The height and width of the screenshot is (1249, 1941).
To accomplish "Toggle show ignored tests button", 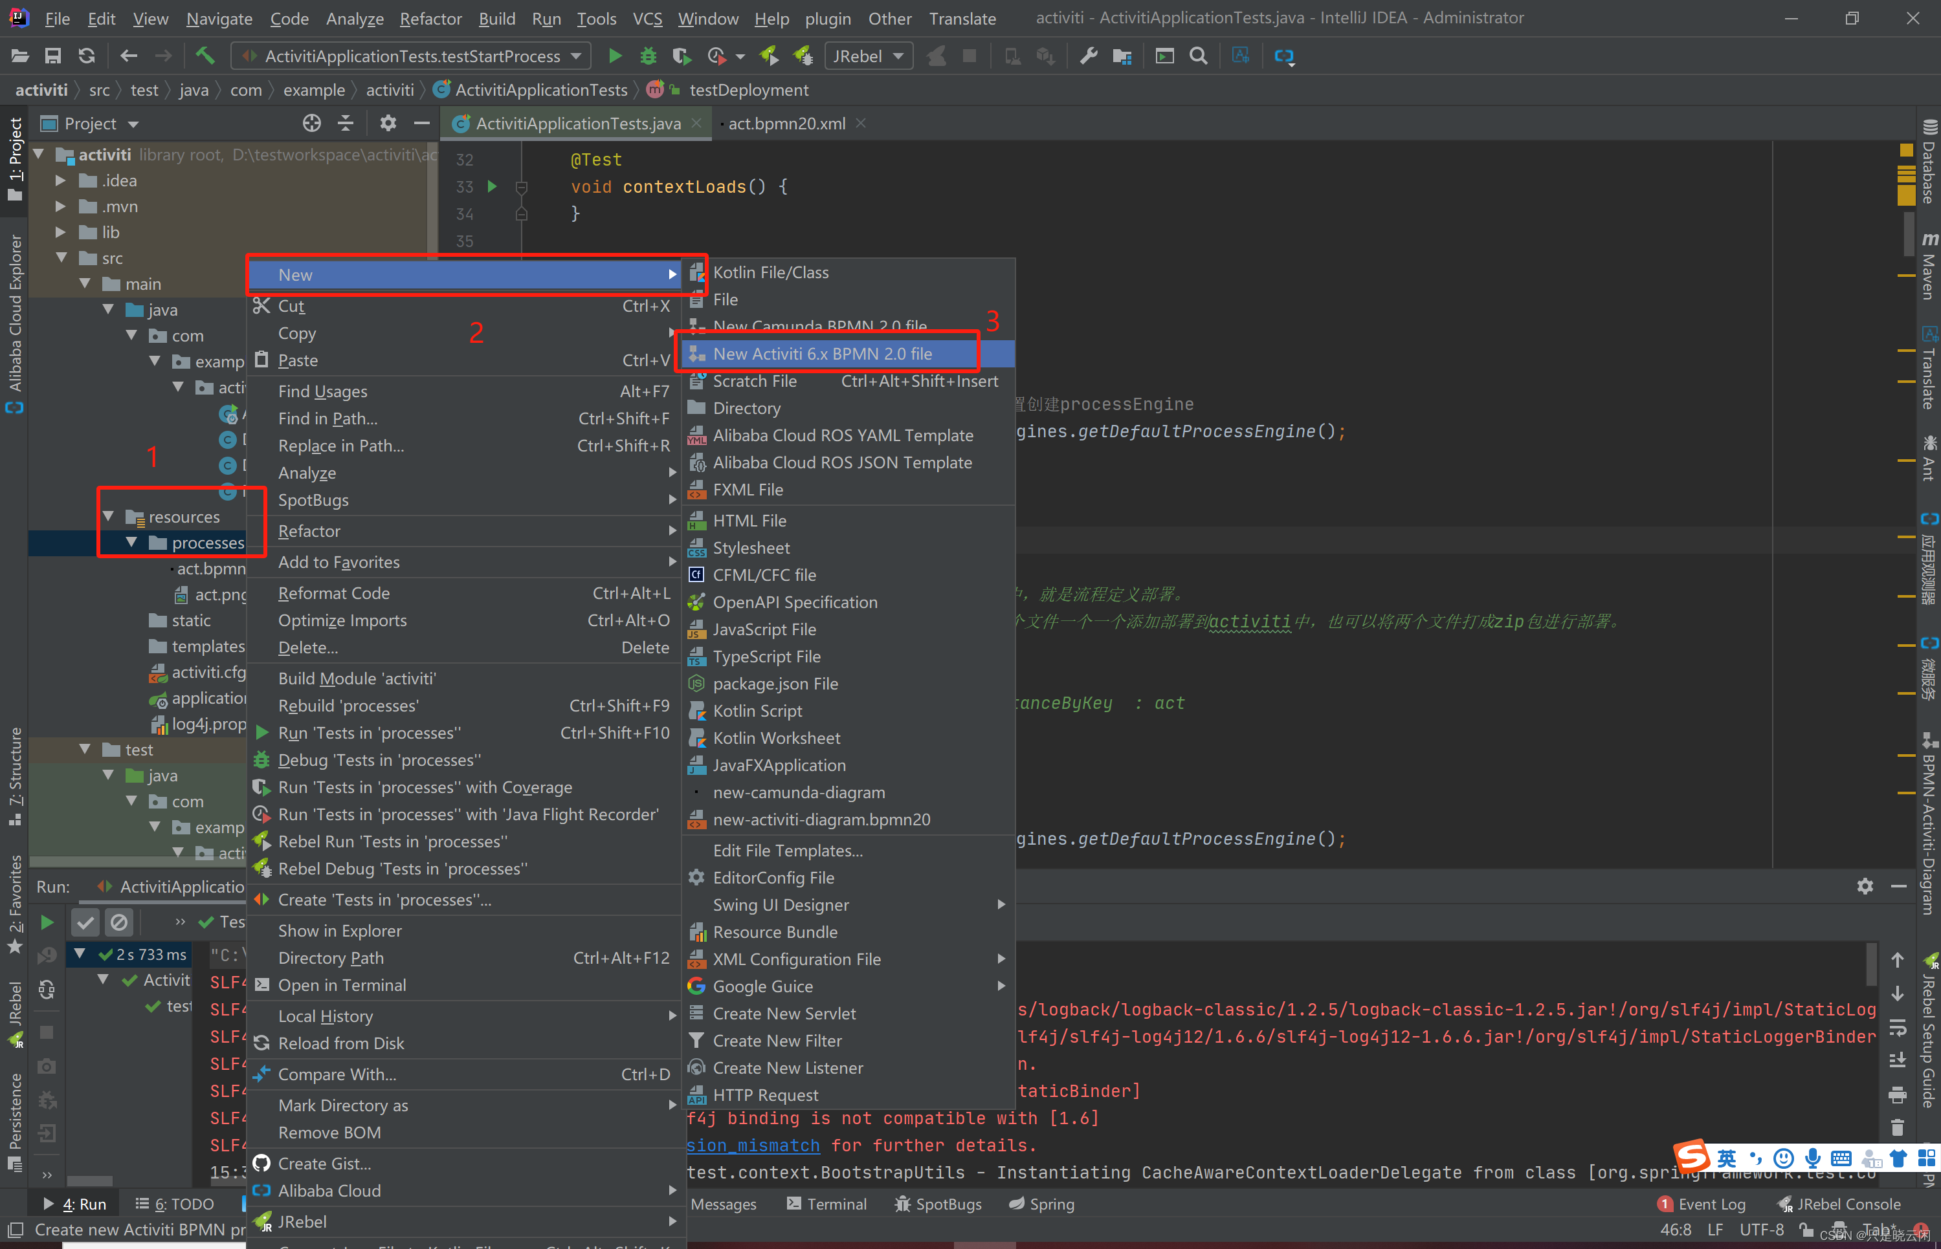I will (118, 922).
